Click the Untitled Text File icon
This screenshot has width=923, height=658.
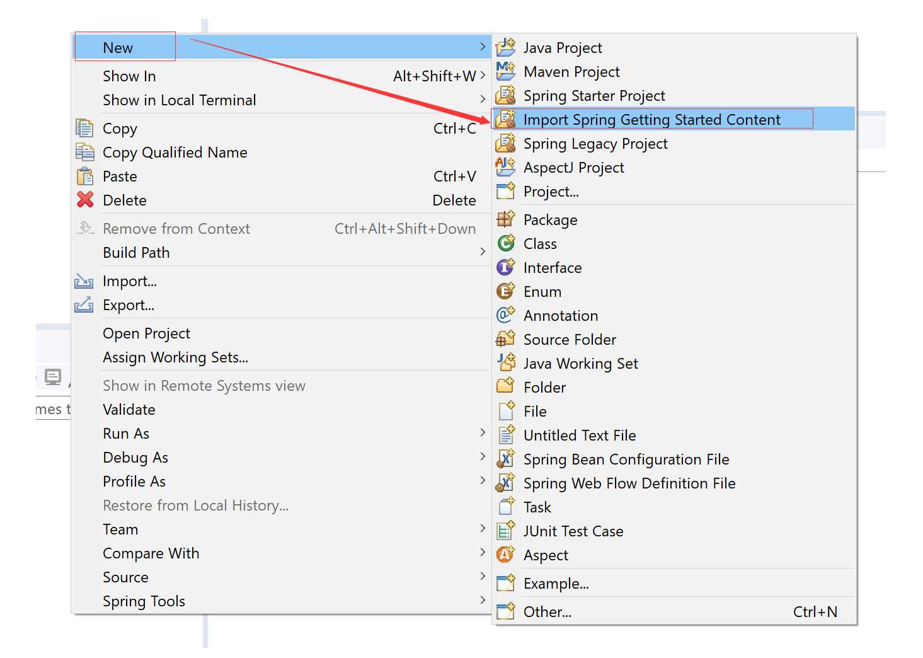505,435
